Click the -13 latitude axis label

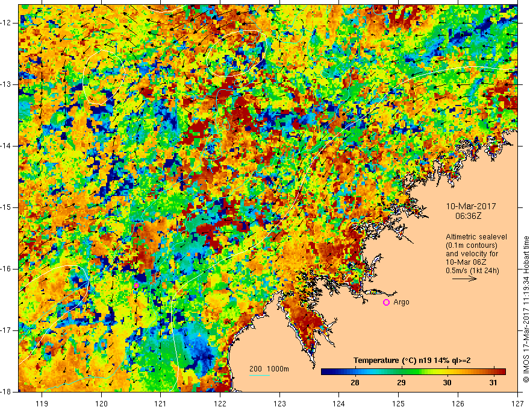[x=6, y=84]
